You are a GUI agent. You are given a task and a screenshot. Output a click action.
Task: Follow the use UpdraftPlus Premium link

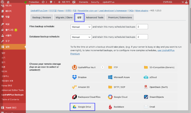(166, 50)
